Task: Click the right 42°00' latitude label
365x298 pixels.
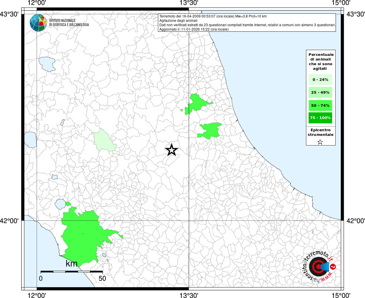Action: click(356, 221)
